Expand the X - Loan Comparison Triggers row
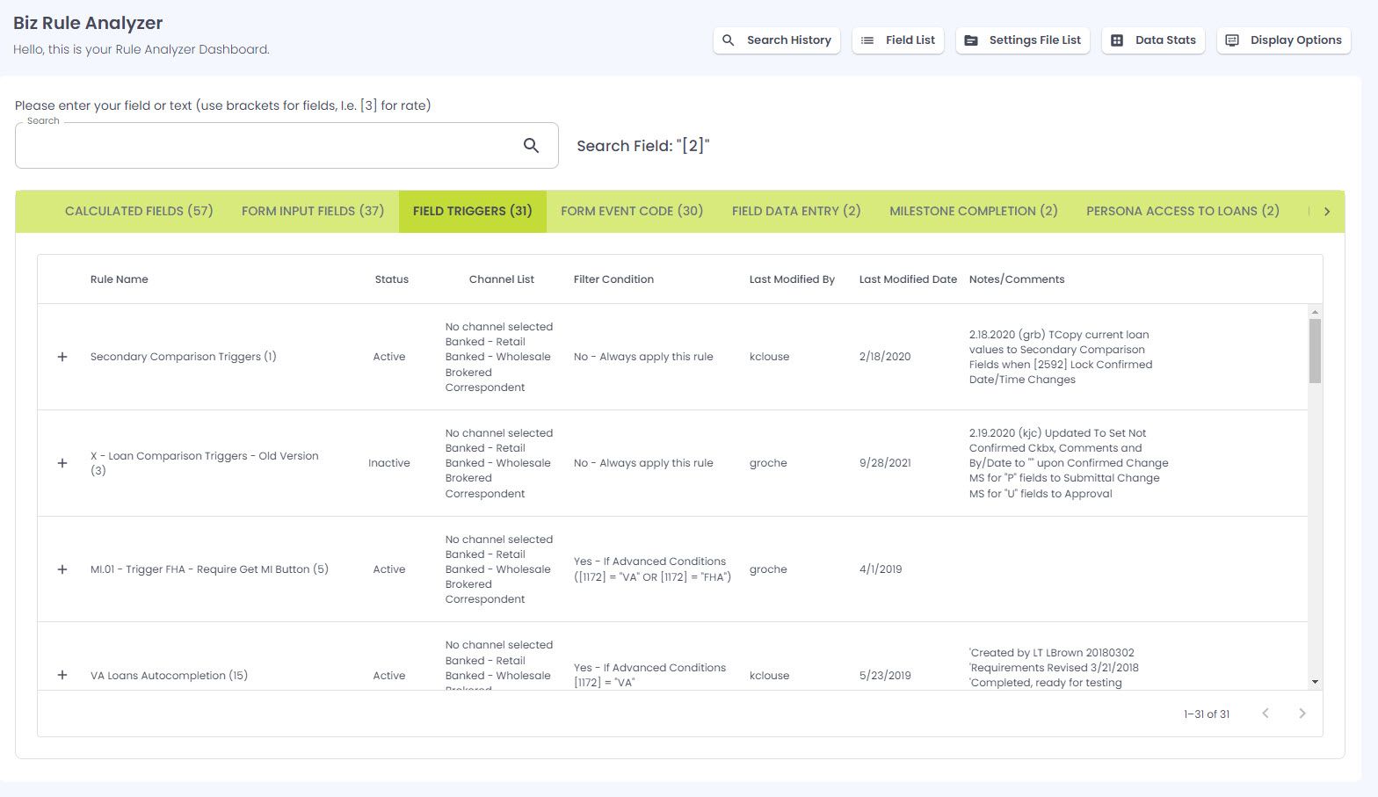This screenshot has height=797, width=1378. (62, 463)
